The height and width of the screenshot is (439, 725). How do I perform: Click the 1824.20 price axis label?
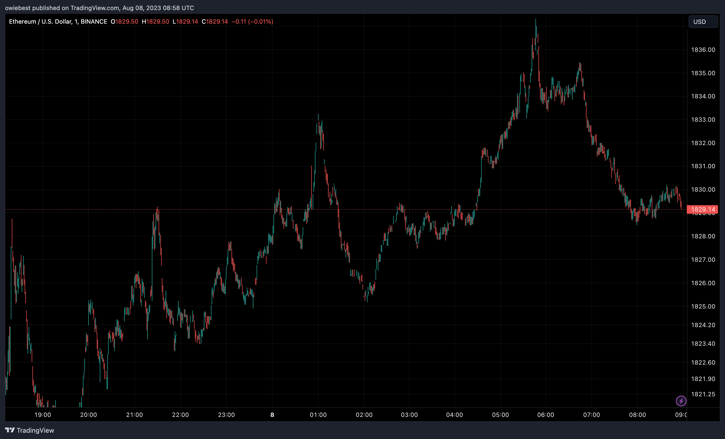coord(703,325)
